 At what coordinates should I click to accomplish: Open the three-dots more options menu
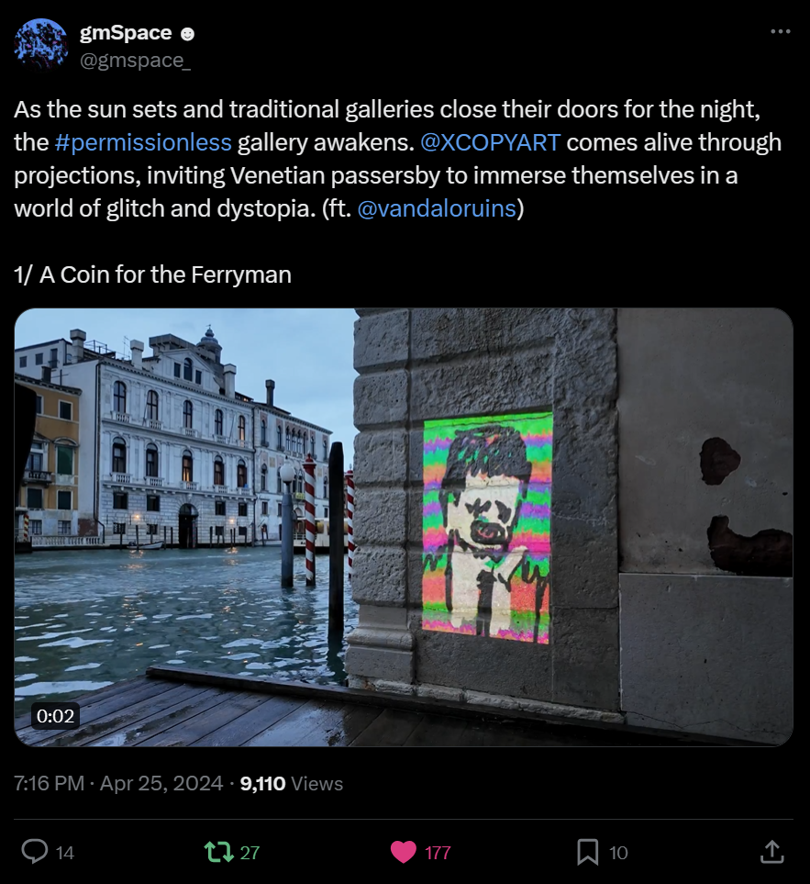780,32
